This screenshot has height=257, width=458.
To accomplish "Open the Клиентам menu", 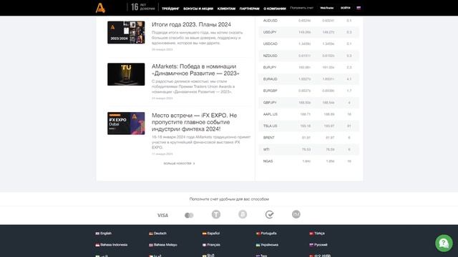I will click(226, 9).
